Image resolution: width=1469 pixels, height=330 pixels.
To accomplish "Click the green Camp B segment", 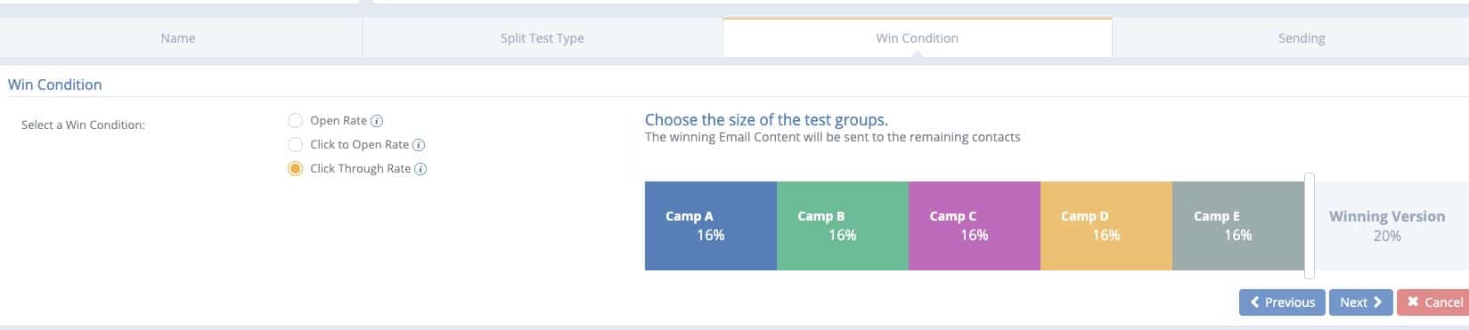I will pyautogui.click(x=843, y=226).
